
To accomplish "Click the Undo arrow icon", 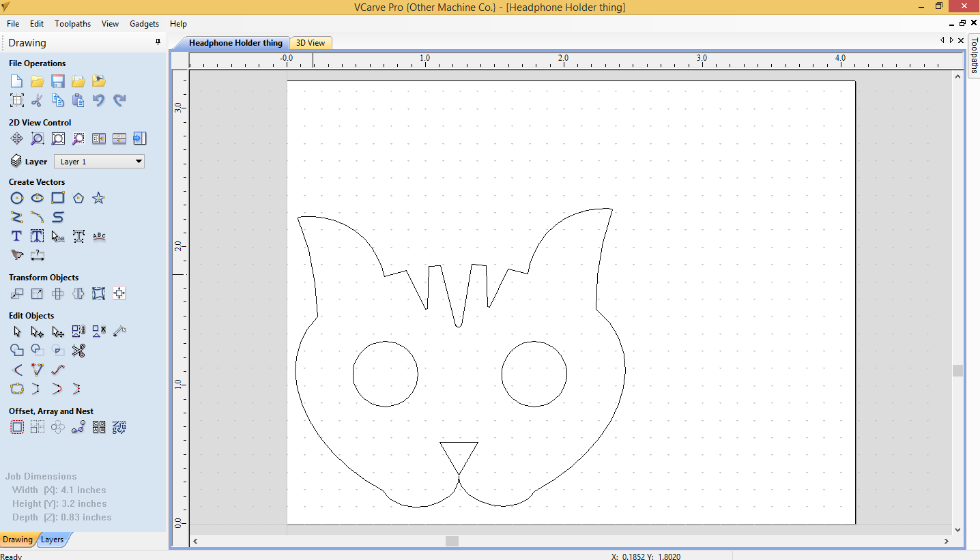I will coord(99,100).
